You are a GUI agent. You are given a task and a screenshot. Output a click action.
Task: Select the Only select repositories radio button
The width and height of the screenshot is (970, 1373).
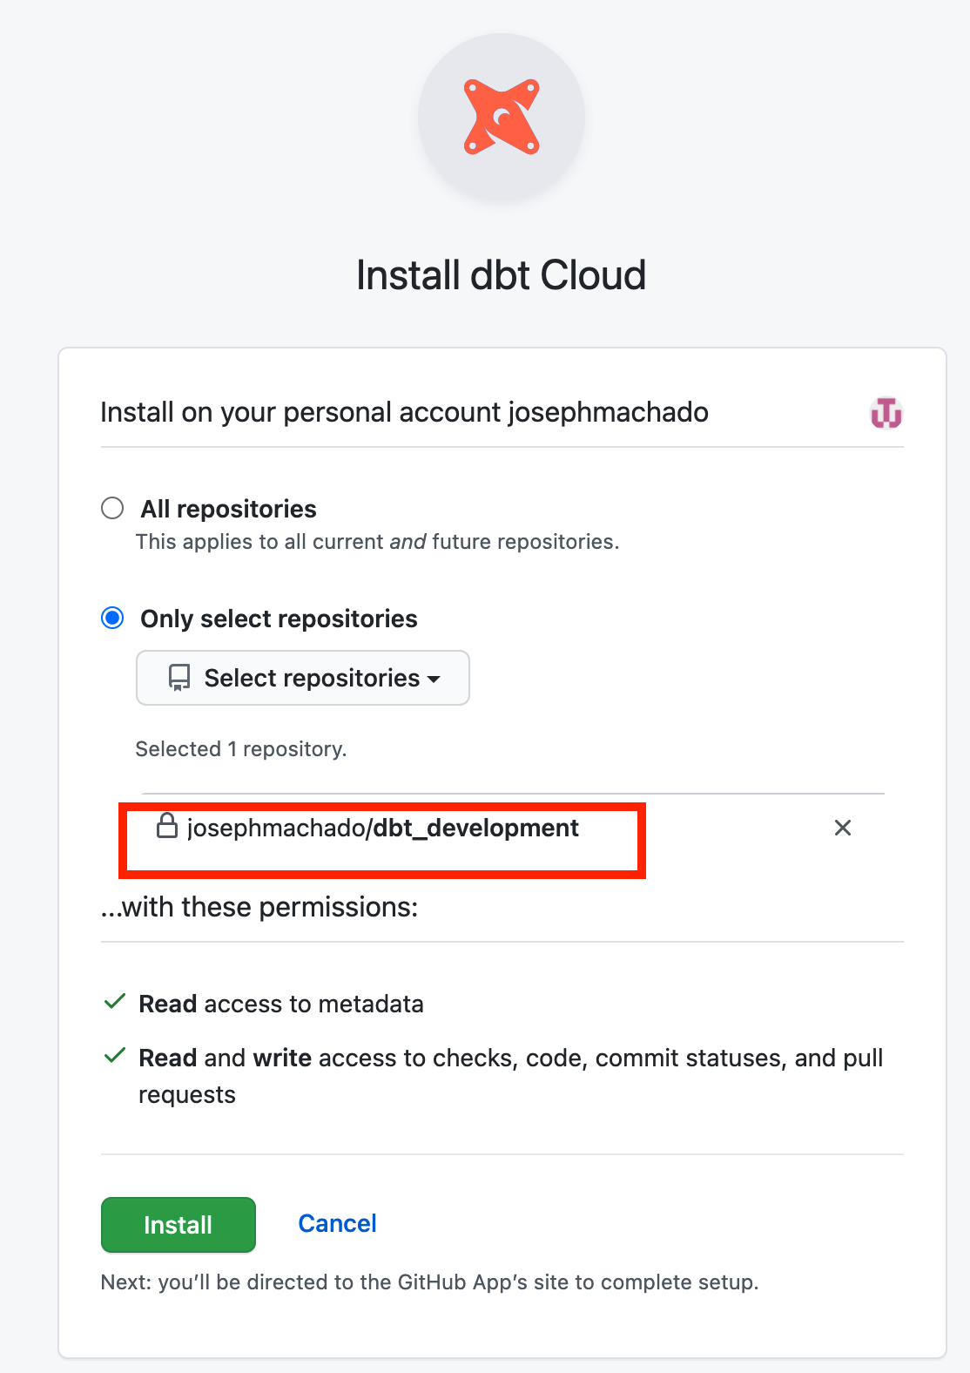pyautogui.click(x=112, y=618)
